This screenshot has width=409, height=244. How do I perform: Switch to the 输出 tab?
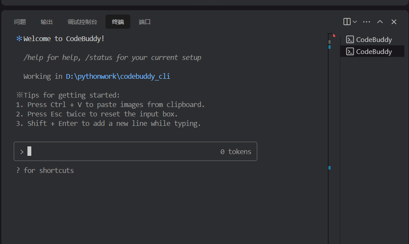click(x=47, y=22)
